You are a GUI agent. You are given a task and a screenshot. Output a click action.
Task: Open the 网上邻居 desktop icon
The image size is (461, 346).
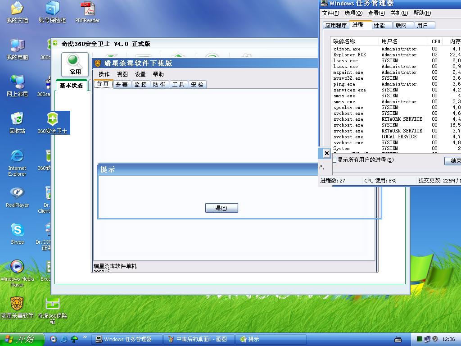point(18,86)
